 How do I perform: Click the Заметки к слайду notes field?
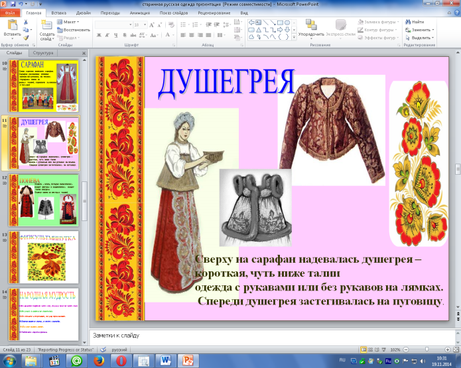click(272, 337)
